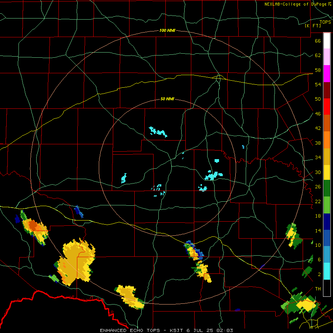The width and height of the screenshot is (333, 333).
Task: Click the legend value 10
Action: [318, 245]
